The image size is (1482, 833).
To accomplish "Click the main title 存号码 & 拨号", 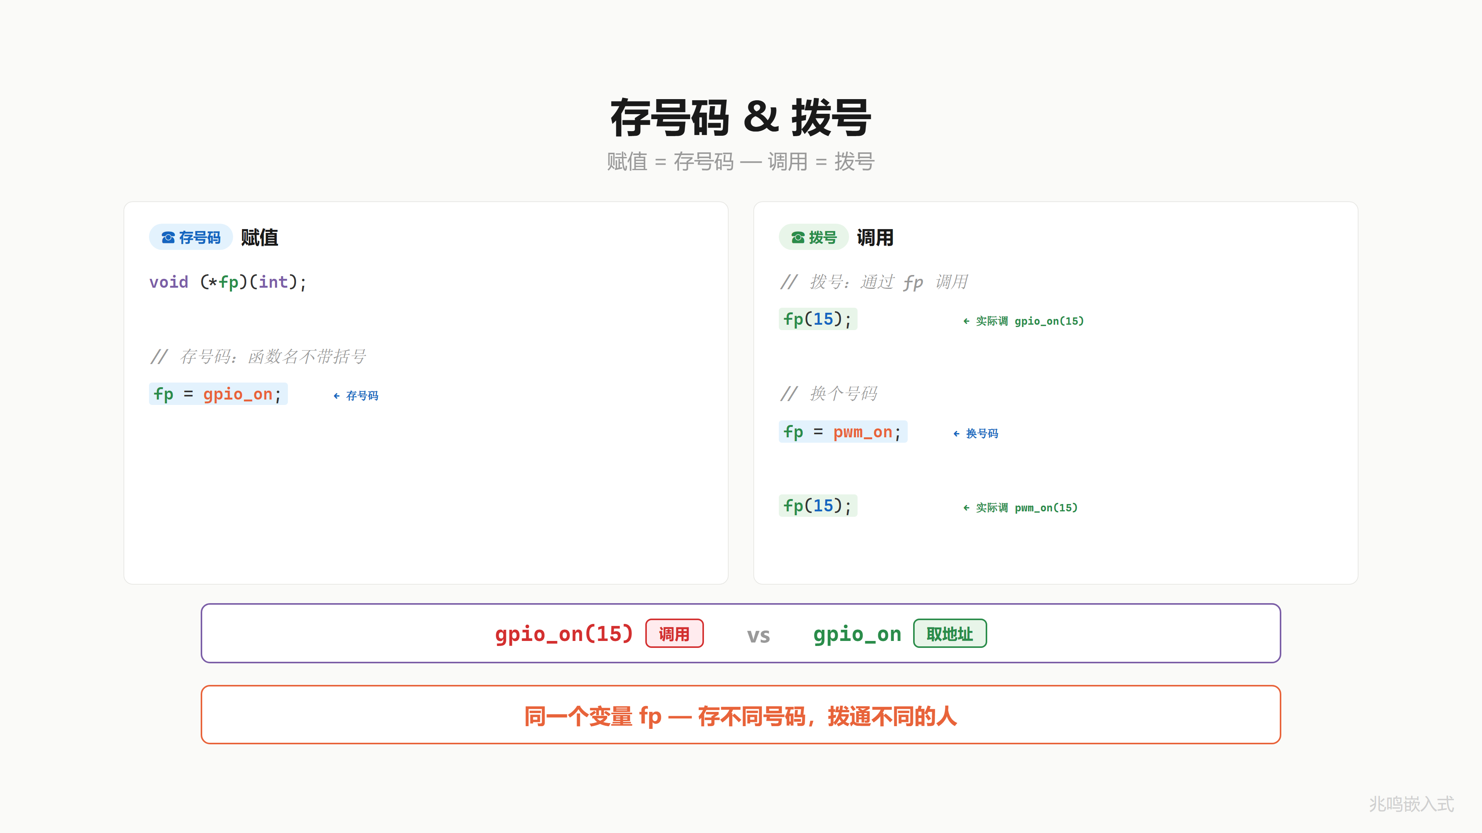I will click(741, 118).
